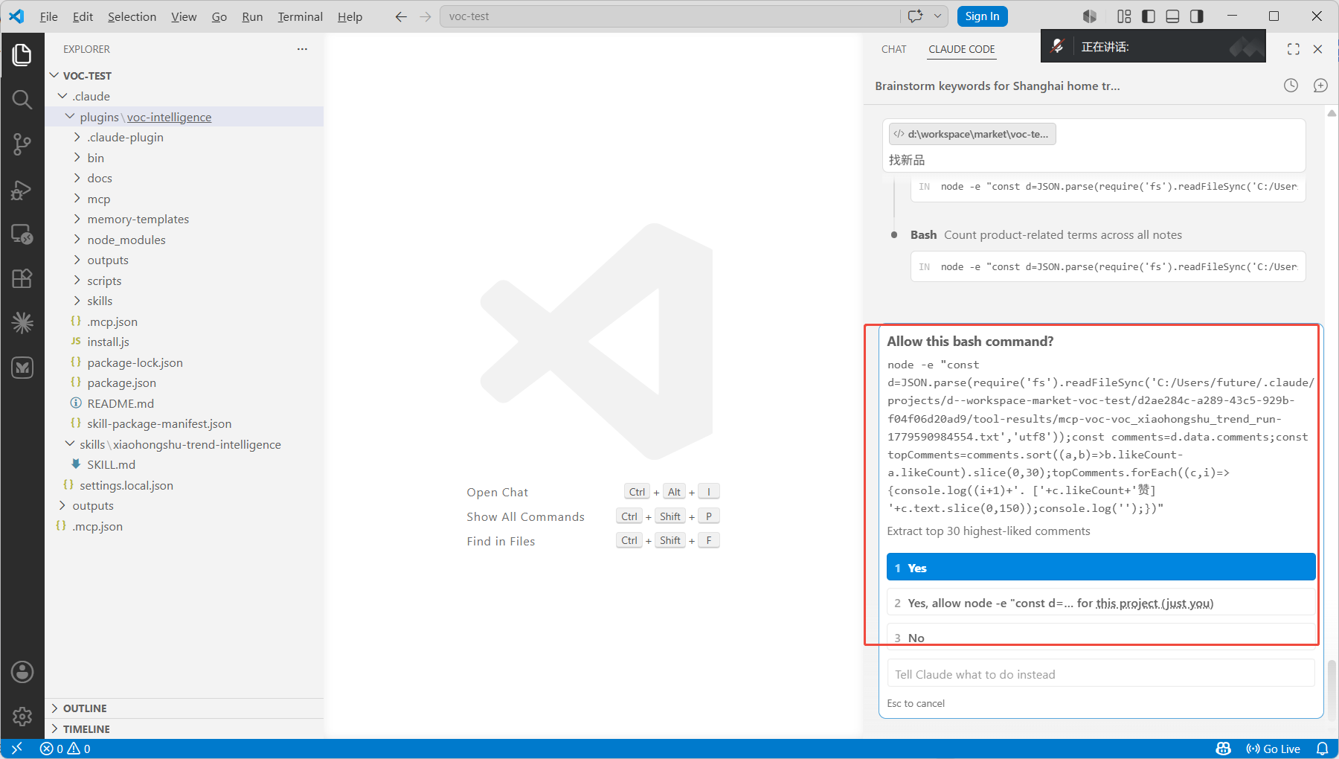This screenshot has height=759, width=1339.
Task: Choose Yes to allow the bash command
Action: coord(1101,568)
